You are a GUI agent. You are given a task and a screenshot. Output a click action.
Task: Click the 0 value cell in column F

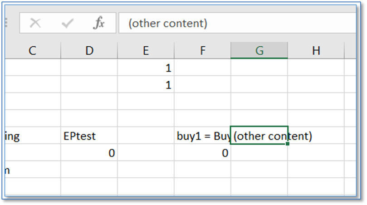[x=202, y=153]
